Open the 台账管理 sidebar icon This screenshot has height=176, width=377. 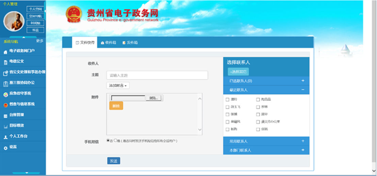pos(5,116)
